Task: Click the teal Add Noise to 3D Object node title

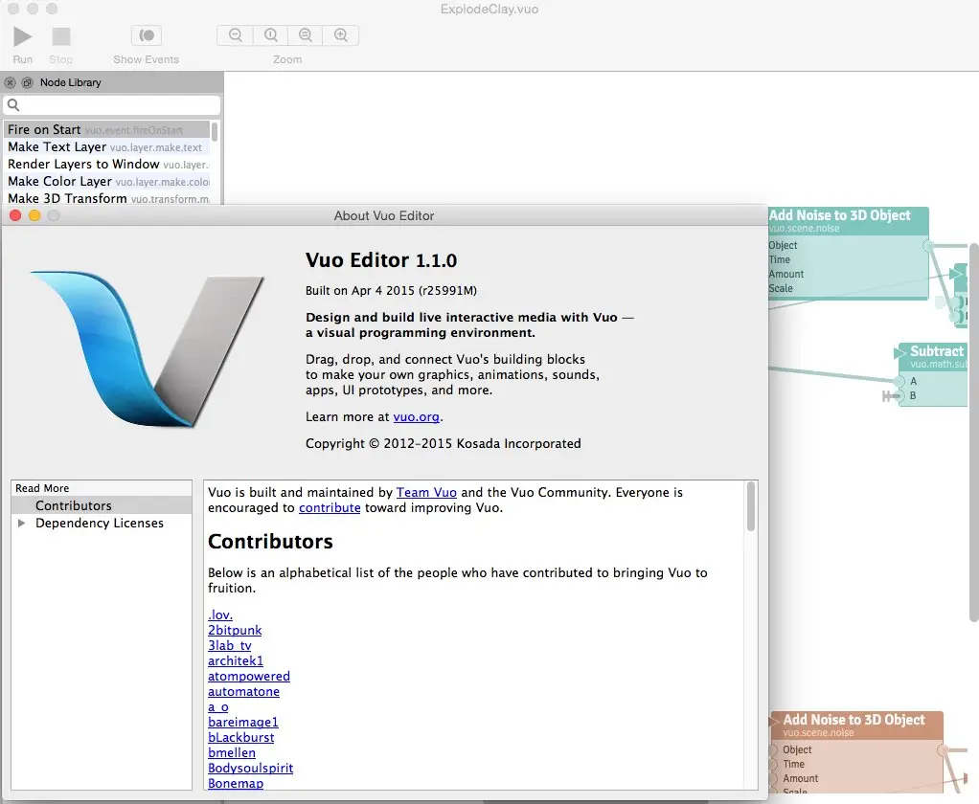Action: point(840,215)
